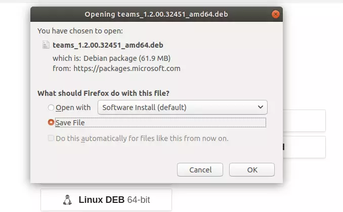Confirm download with the OK button
Viewport: 343px width, 212px height.
[252, 170]
